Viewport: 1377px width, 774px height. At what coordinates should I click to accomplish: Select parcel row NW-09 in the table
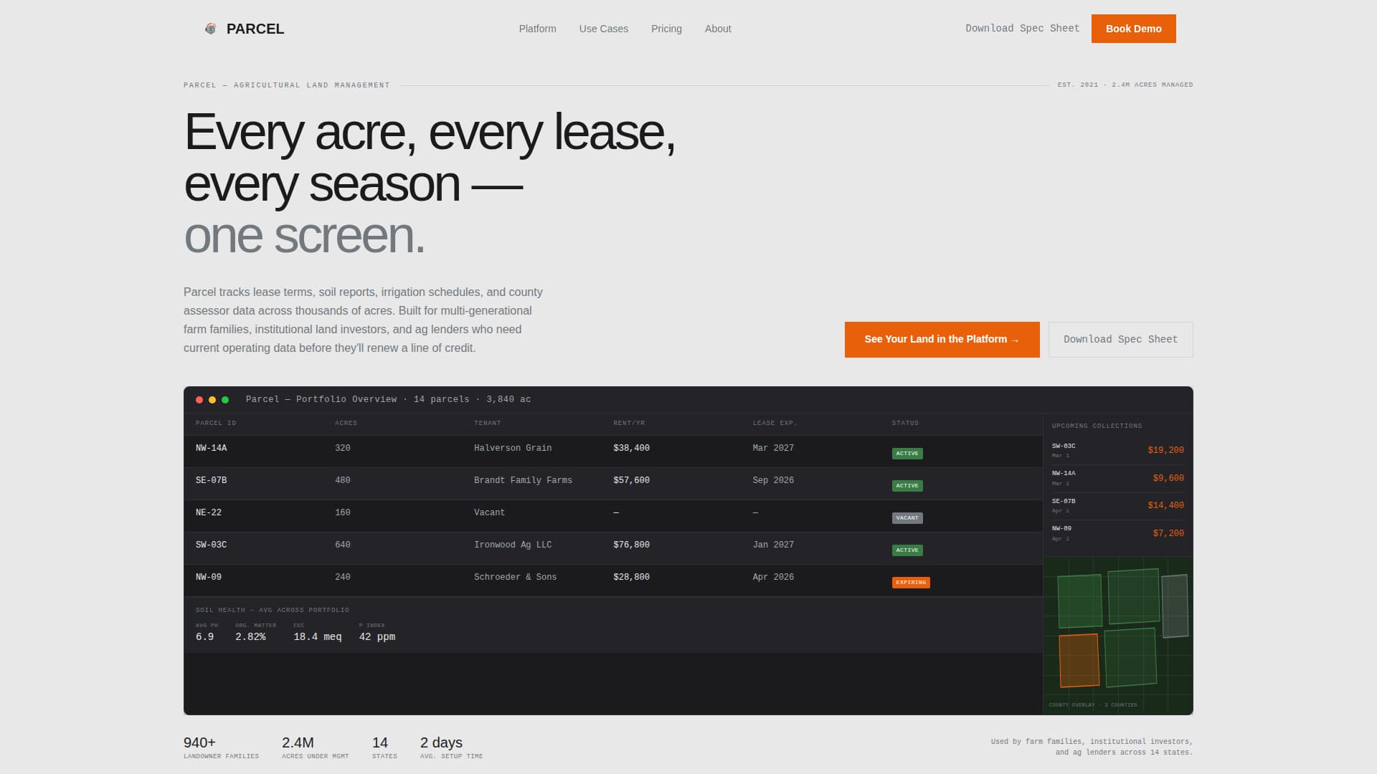(613, 580)
